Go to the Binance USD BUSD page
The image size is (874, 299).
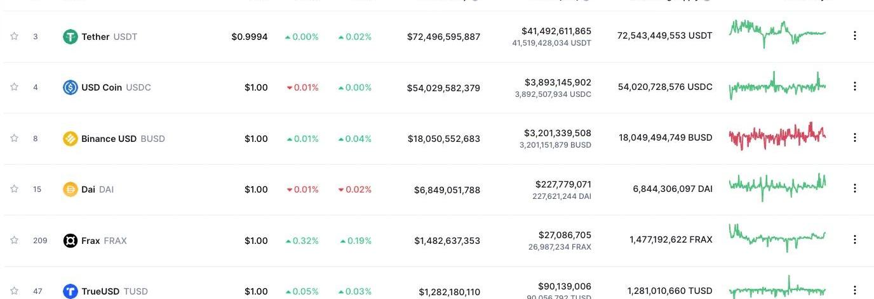pyautogui.click(x=109, y=139)
